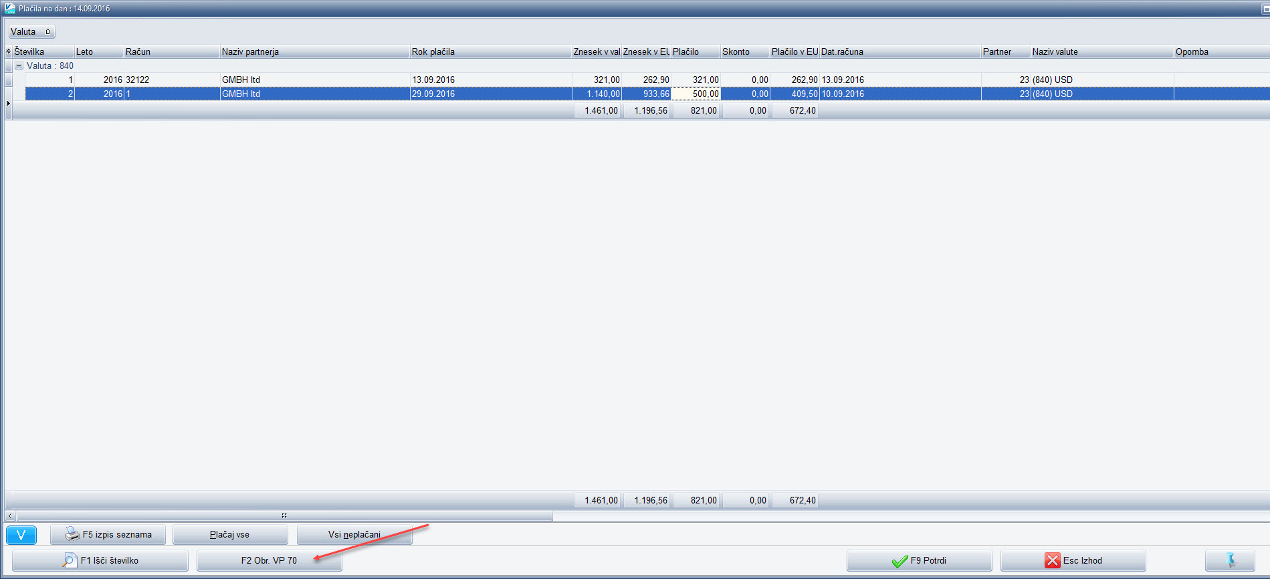Click invoice date 10.09.2016 cell
Image resolution: width=1270 pixels, height=579 pixels.
[x=900, y=94]
